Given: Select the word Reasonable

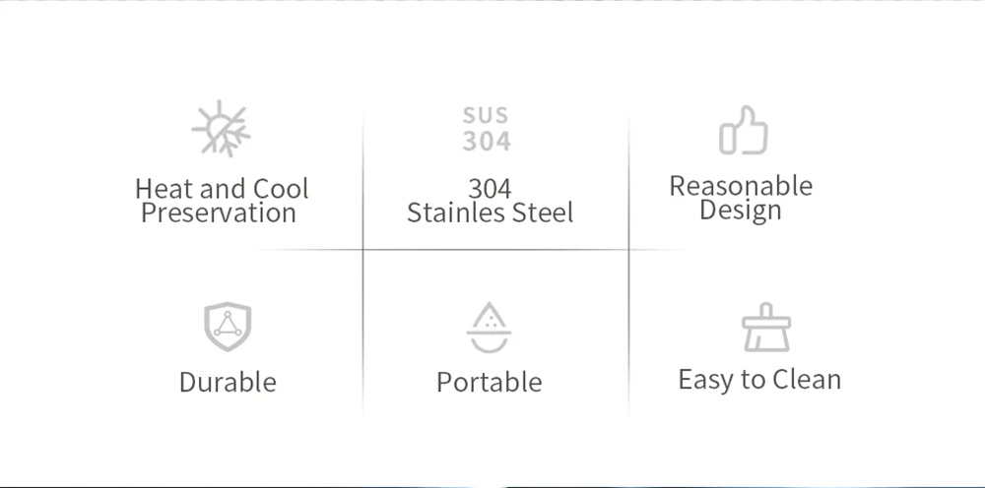Looking at the screenshot, I should pyautogui.click(x=741, y=186).
